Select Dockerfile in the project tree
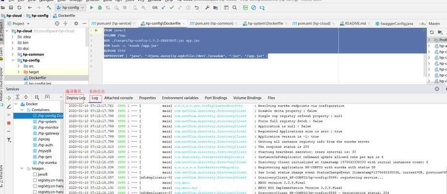Screen dimensions: 447x194 coord(37,78)
